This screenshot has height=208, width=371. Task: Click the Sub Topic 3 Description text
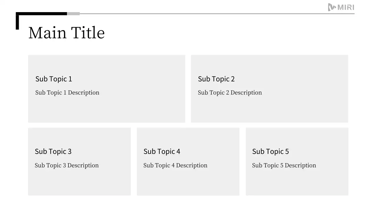coord(67,166)
